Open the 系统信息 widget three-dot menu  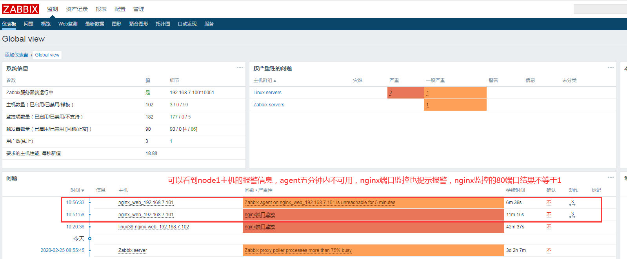[x=240, y=67]
